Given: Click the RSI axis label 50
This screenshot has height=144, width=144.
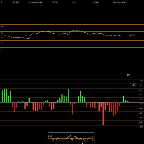Looking at the screenshot, I should pyautogui.click(x=2, y=38).
